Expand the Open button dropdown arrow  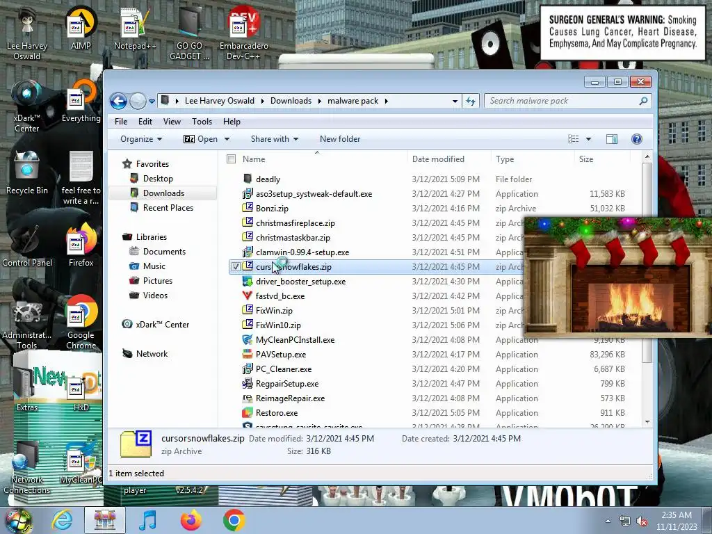click(227, 139)
